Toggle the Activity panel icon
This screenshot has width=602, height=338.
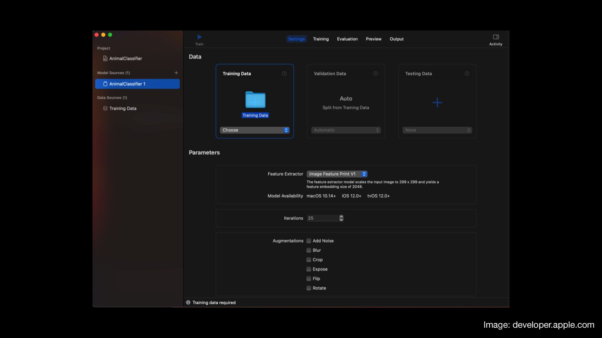coord(496,37)
